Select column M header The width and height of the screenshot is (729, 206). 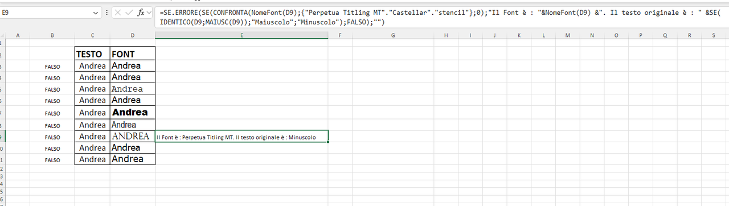[x=568, y=35]
